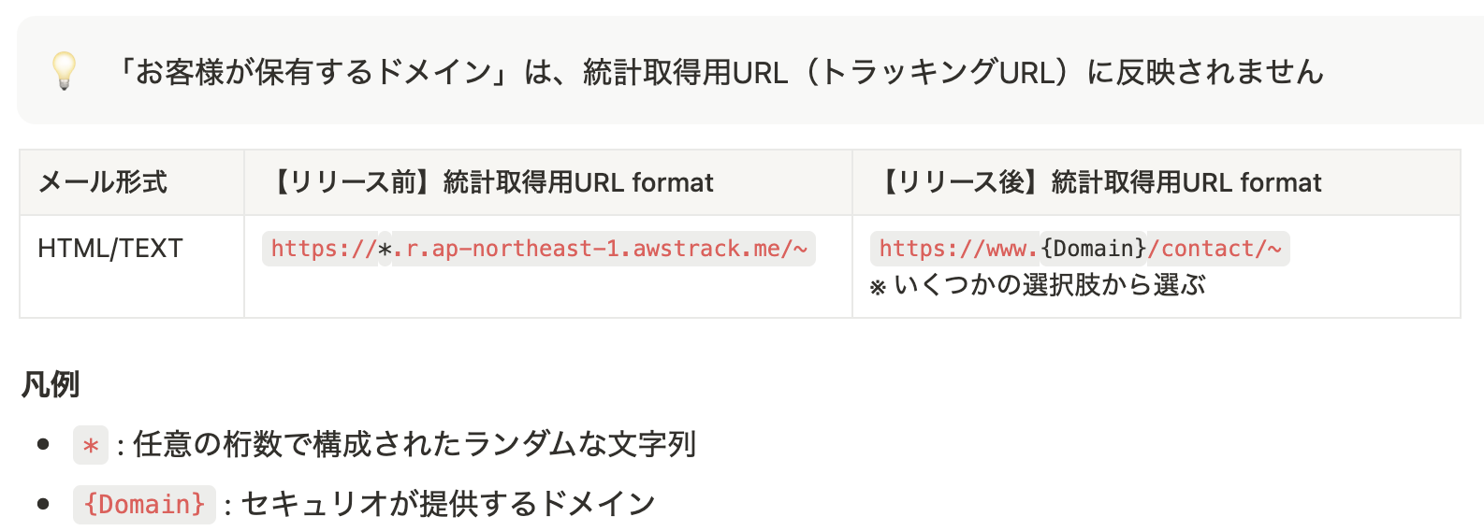The width and height of the screenshot is (1484, 531).
Task: Click the second legend bullet point
Action: (x=43, y=504)
